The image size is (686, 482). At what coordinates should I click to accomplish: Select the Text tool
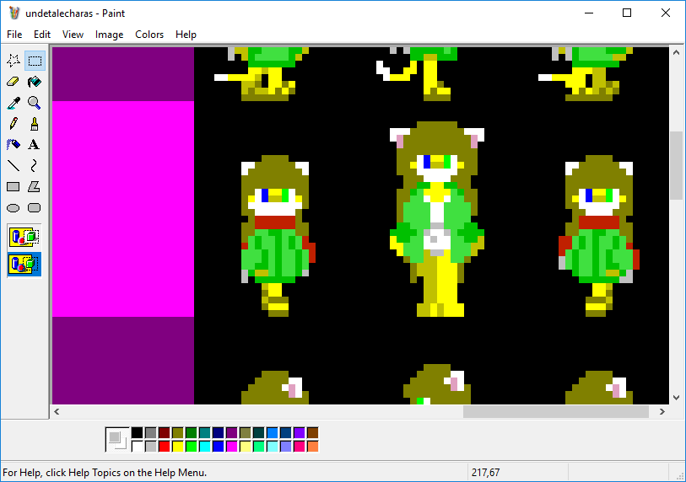click(35, 144)
